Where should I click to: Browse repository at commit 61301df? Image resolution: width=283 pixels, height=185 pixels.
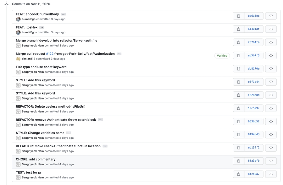271,29
